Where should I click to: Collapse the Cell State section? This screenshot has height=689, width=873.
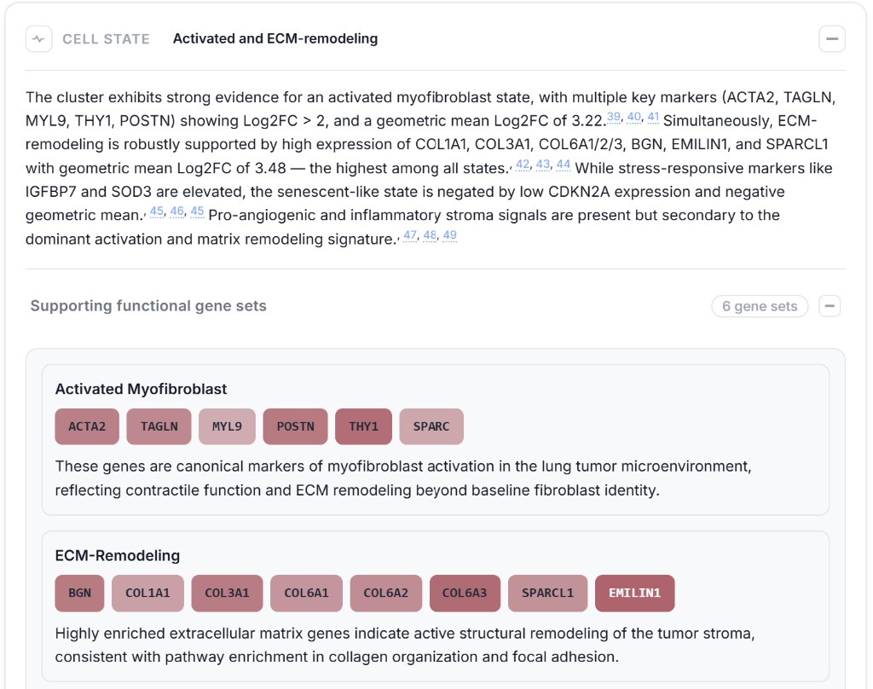coord(831,39)
